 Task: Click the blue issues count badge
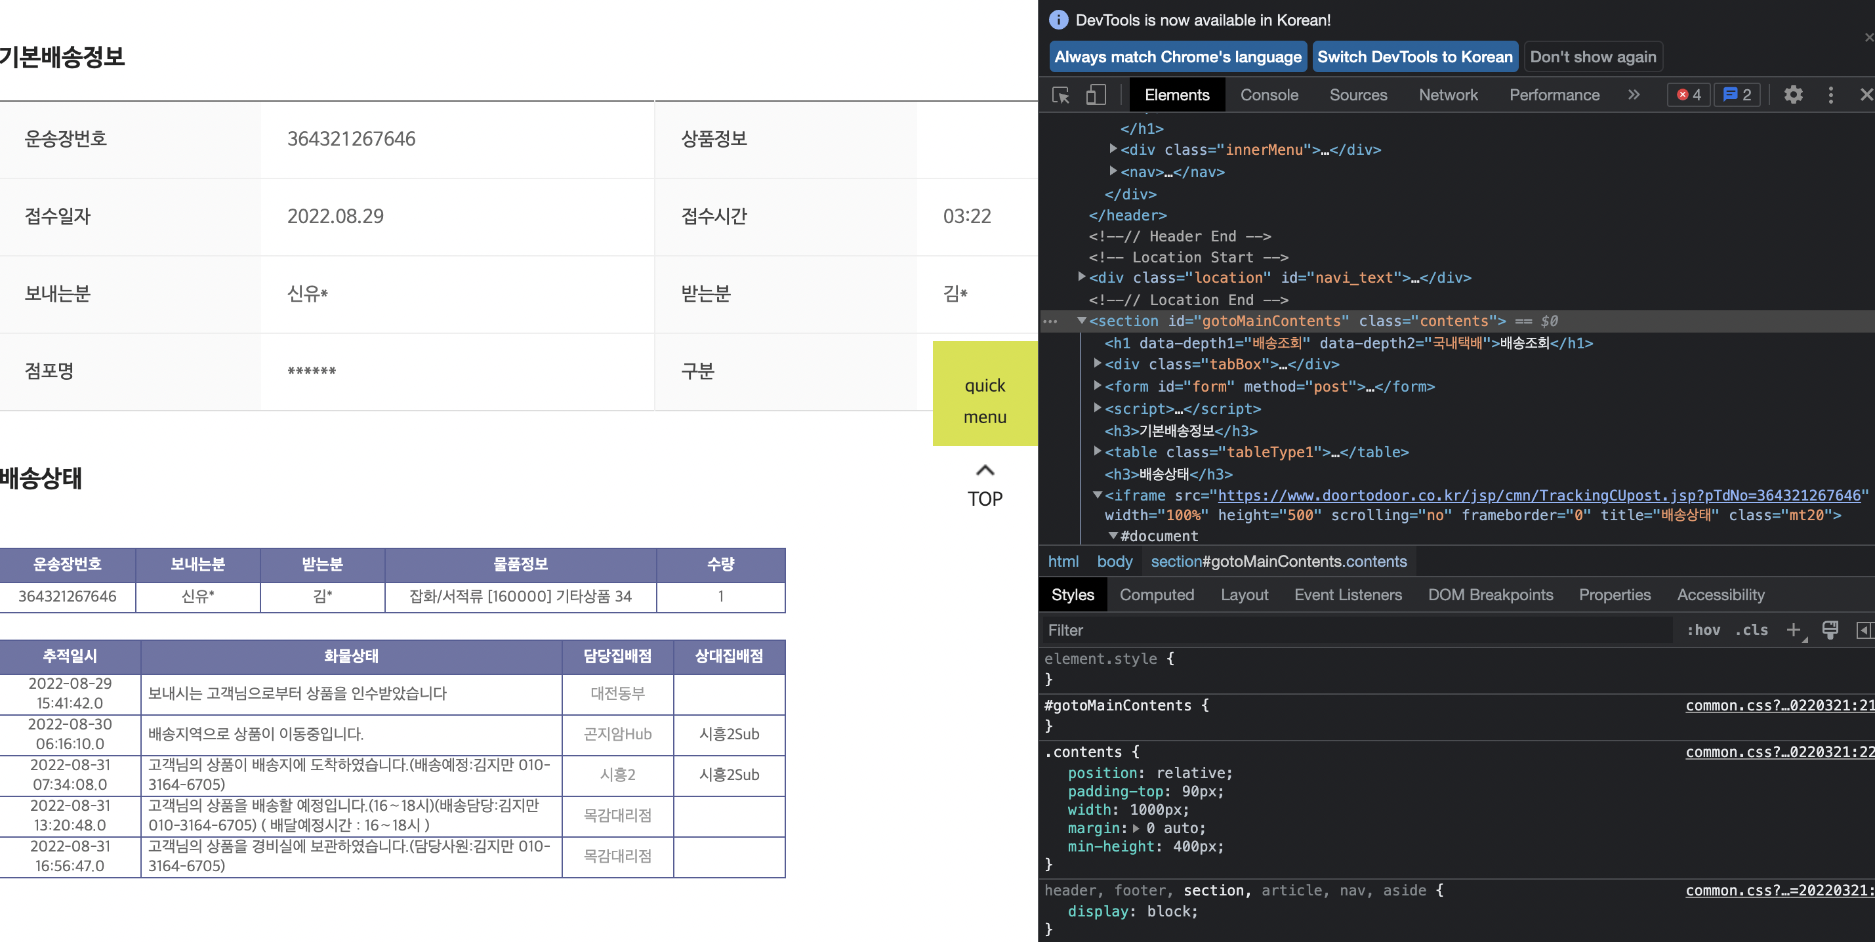point(1737,95)
